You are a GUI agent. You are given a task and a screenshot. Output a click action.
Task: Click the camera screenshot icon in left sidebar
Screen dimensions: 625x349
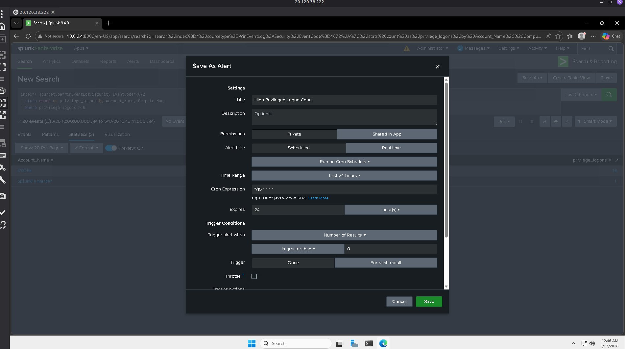(x=3, y=196)
